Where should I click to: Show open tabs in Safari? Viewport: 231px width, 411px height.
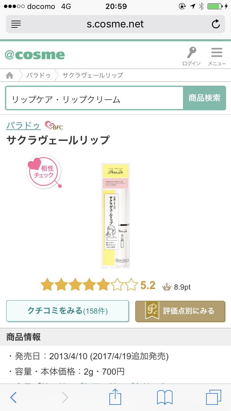pos(213,397)
